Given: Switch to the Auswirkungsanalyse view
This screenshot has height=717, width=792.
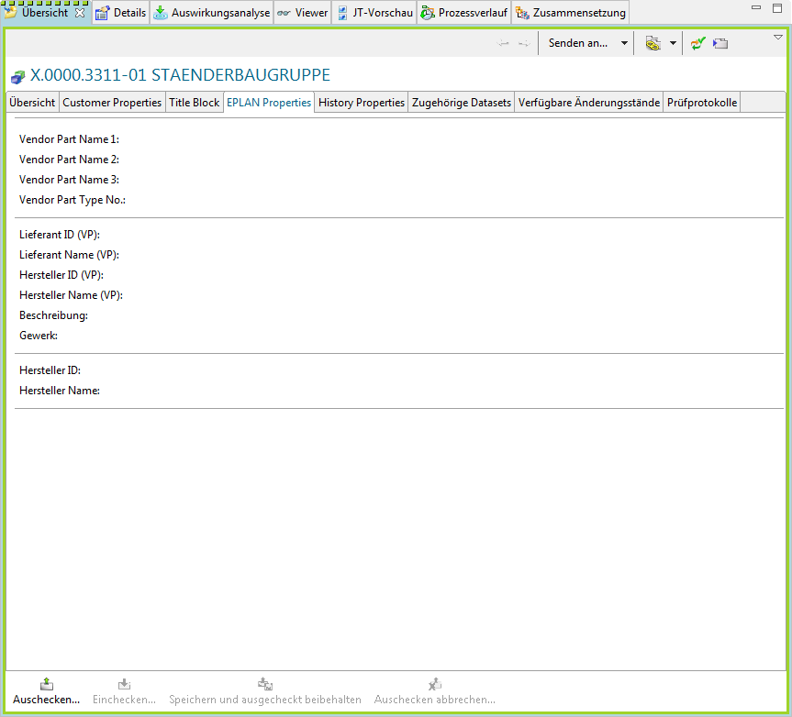Looking at the screenshot, I should point(212,13).
